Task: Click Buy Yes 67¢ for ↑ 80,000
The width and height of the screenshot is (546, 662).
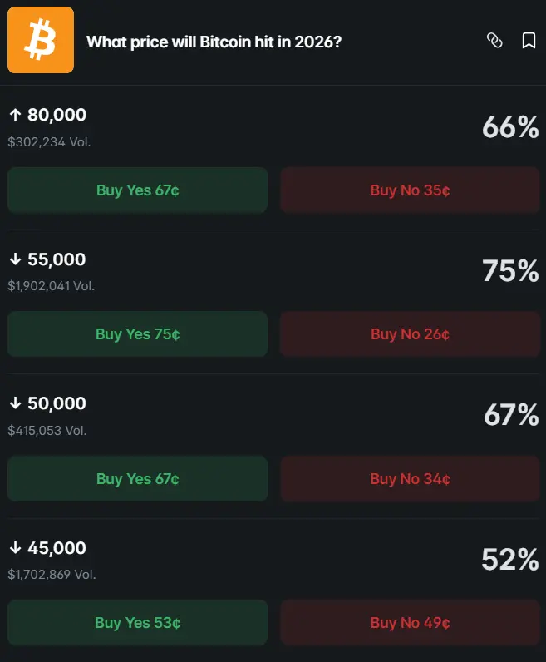Action: [x=137, y=190]
